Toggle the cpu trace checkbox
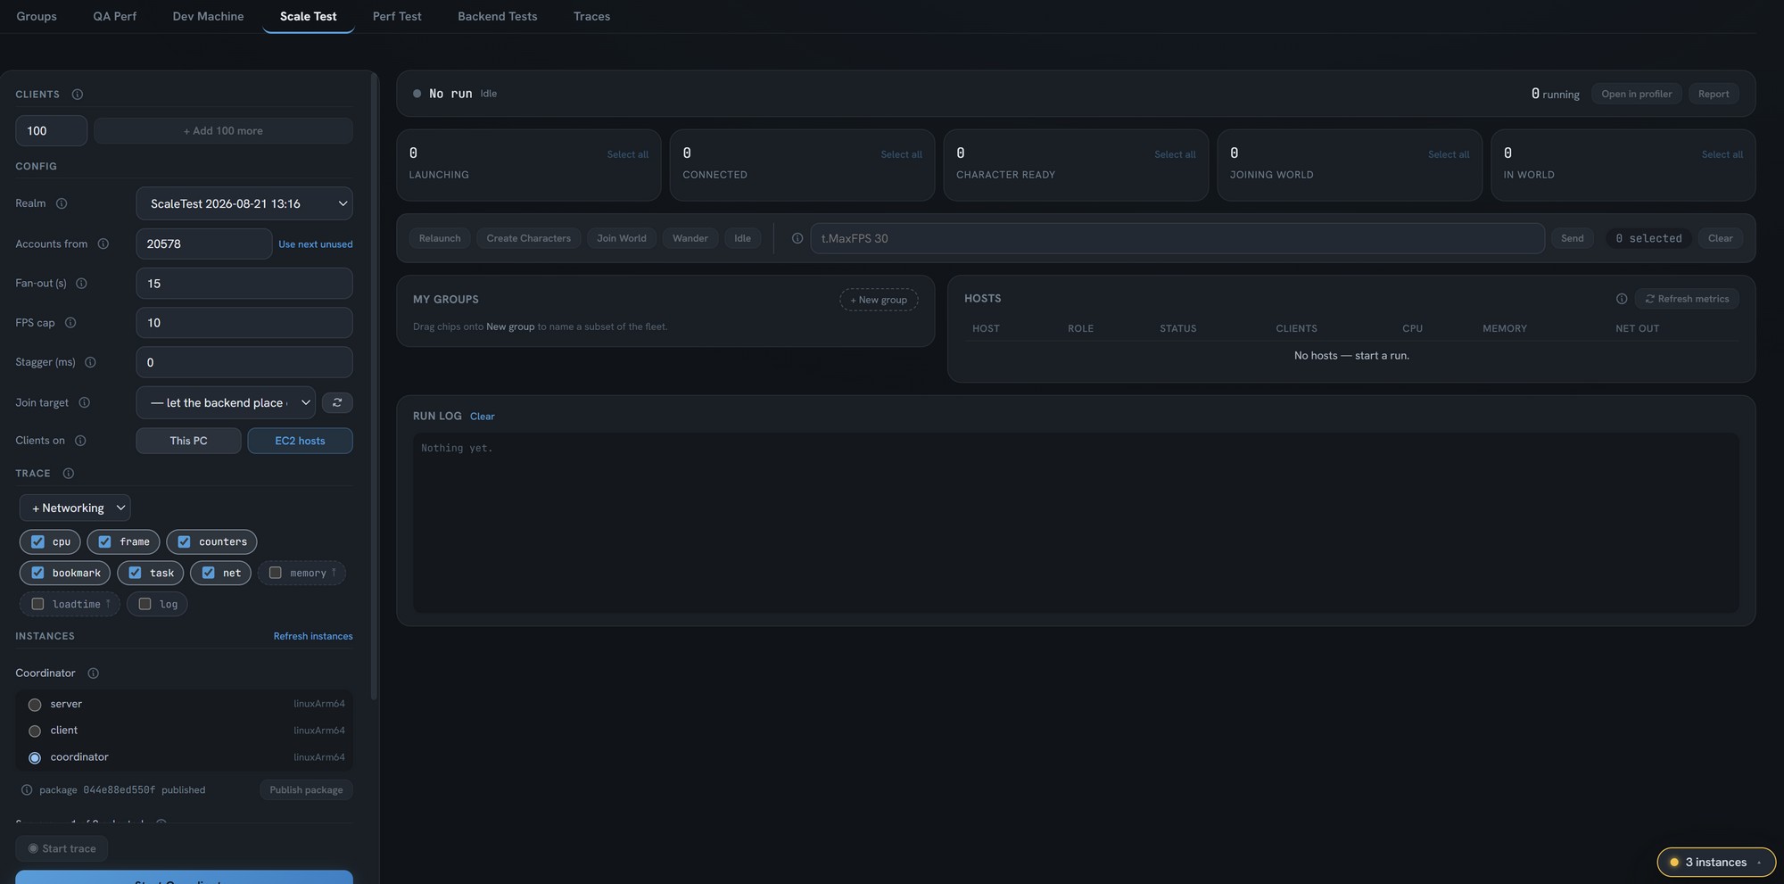The width and height of the screenshot is (1784, 884). coord(37,541)
